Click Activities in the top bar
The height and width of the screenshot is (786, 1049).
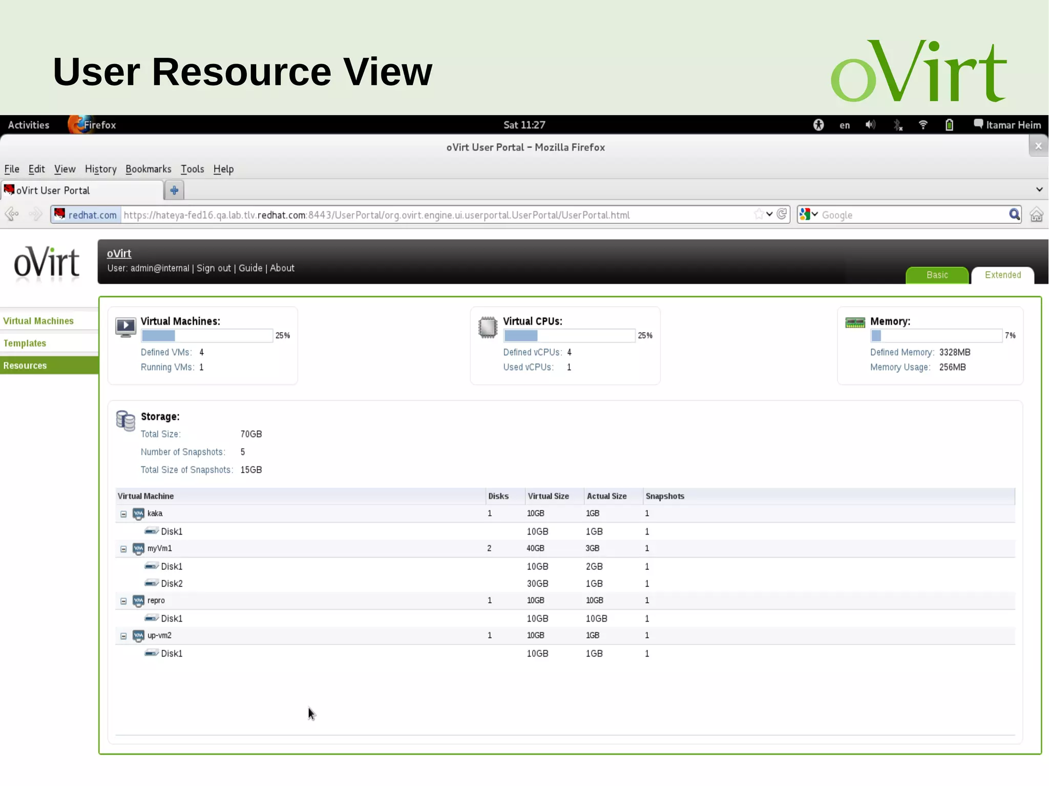coord(29,125)
